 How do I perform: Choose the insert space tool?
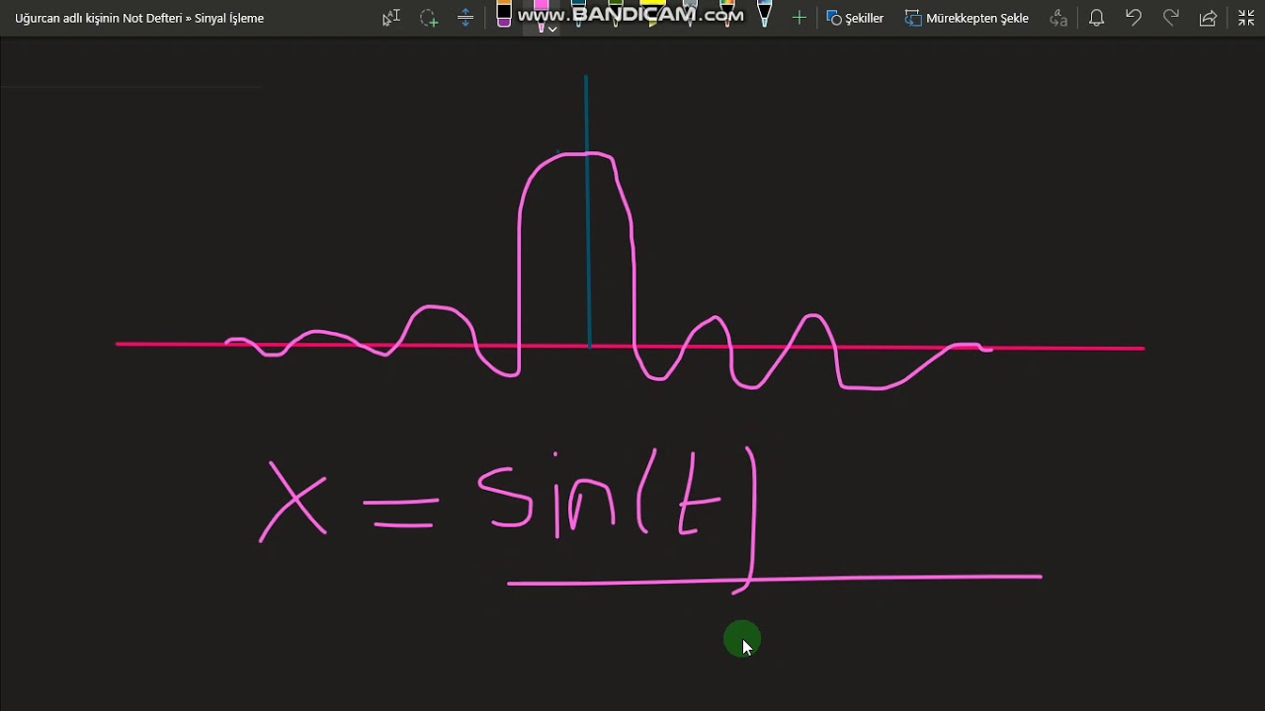[465, 18]
